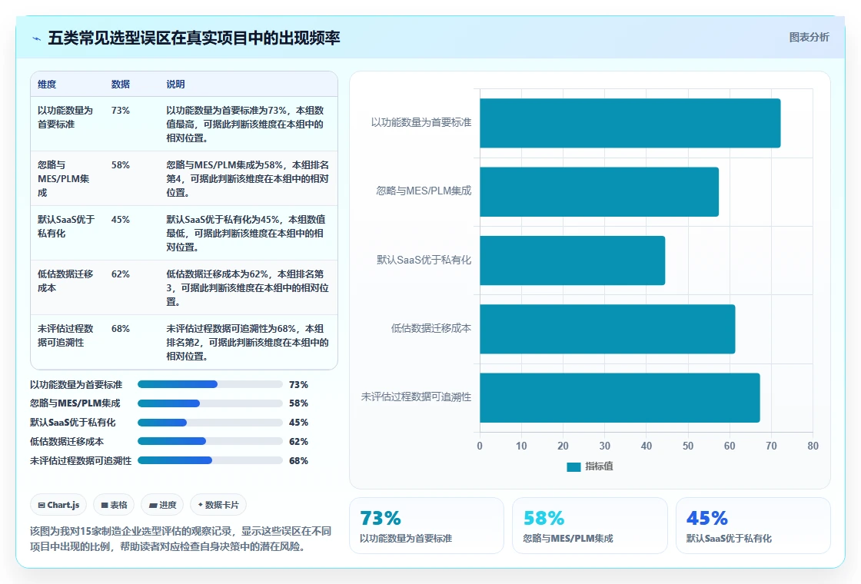The width and height of the screenshot is (861, 584).
Task: Click the 未评估过程数据可追溯性 progress bar
Action: [x=210, y=460]
